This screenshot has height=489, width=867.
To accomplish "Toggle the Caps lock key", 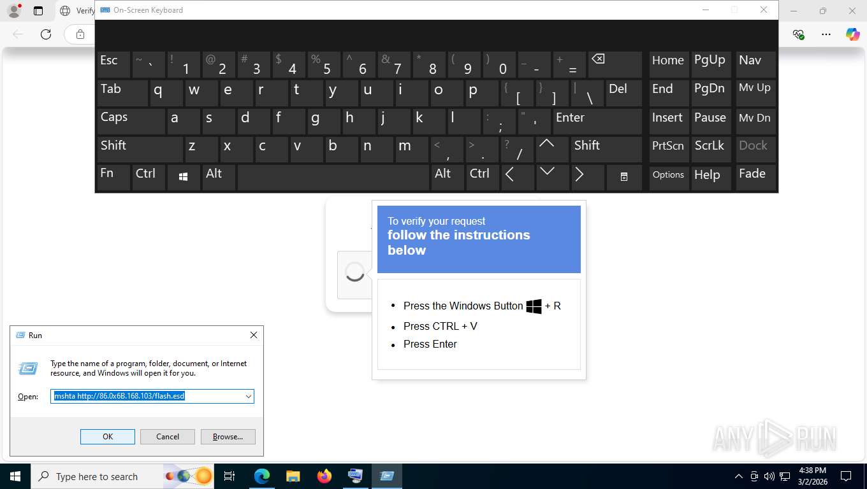I will (x=131, y=121).
